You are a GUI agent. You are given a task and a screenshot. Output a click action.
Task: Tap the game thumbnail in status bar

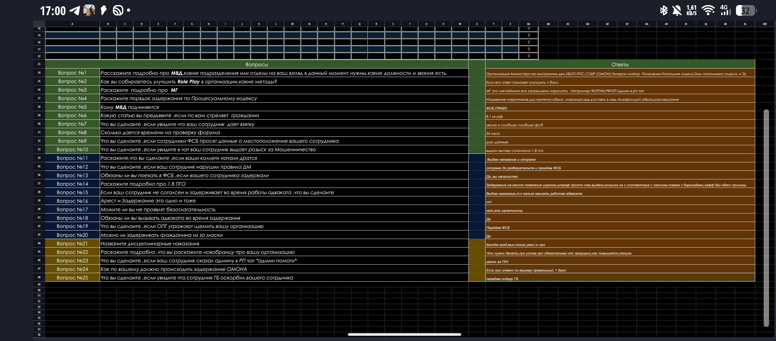click(x=89, y=11)
